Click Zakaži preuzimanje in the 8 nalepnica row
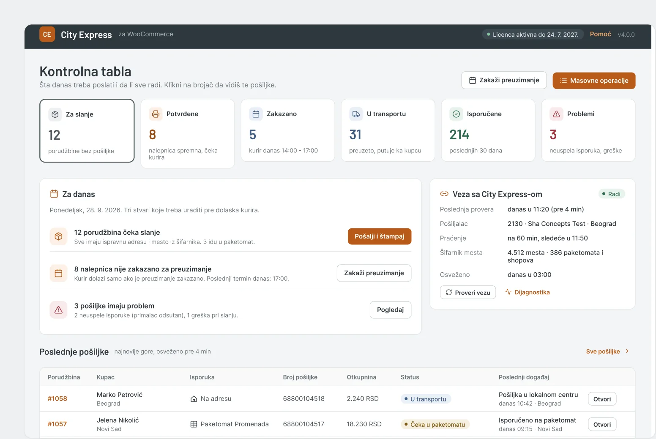The height and width of the screenshot is (439, 656). 374,273
